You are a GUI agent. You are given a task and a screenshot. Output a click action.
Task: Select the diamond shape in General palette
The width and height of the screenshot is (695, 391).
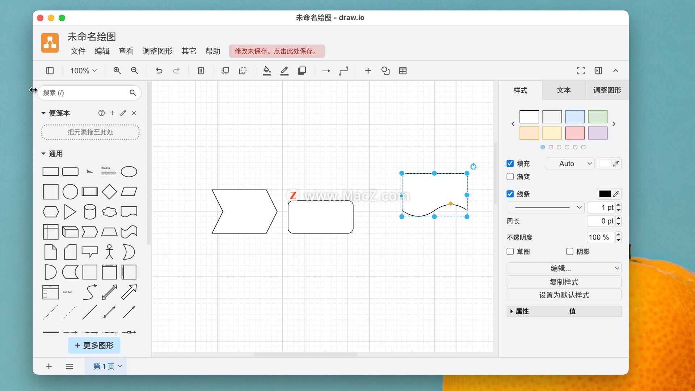pyautogui.click(x=109, y=192)
